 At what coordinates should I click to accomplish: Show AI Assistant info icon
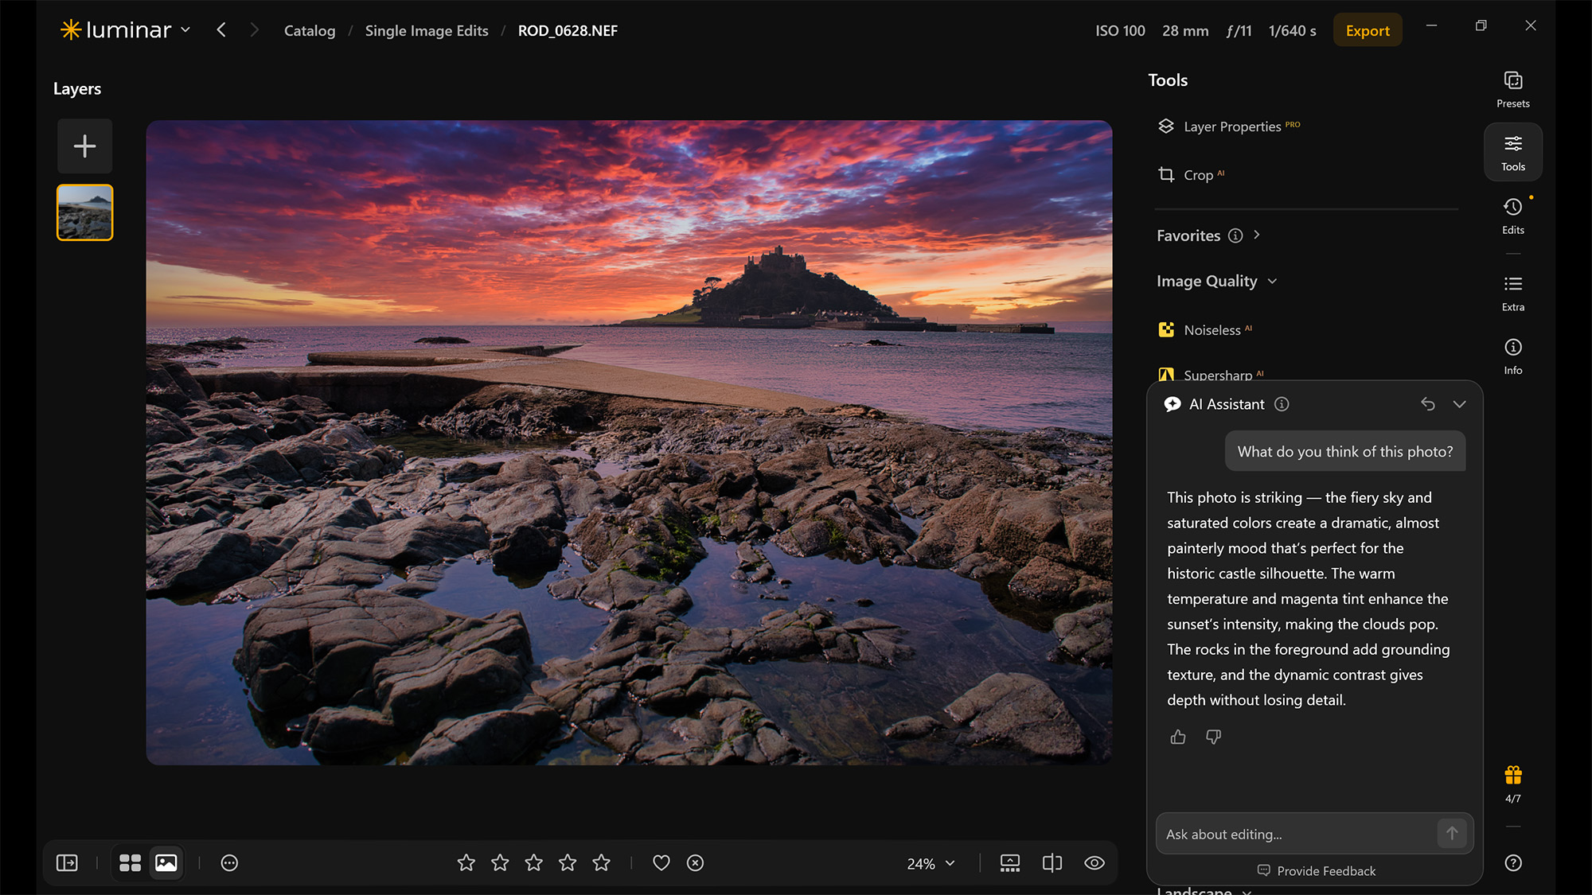point(1282,404)
